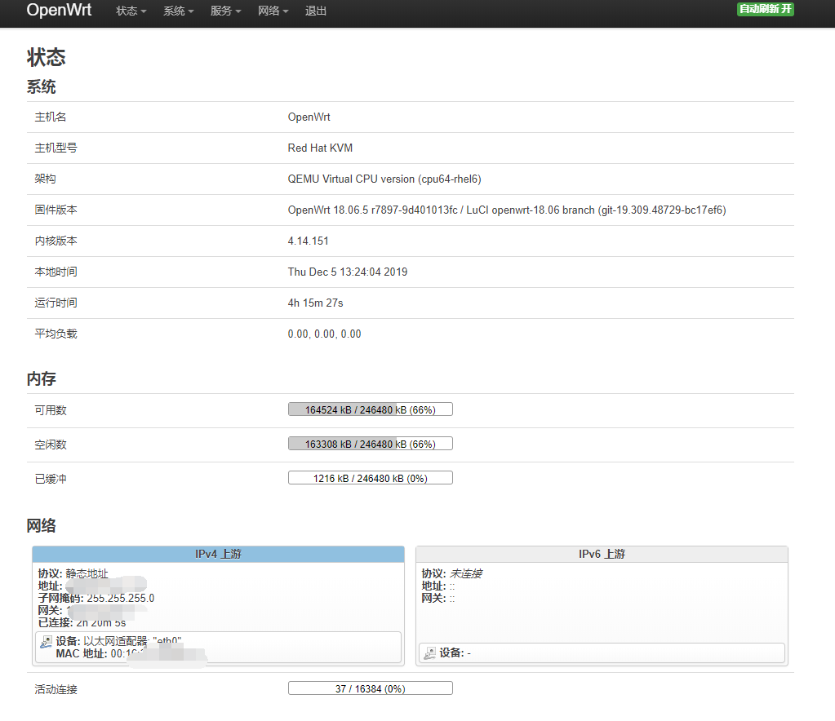Click the 主机名 row label
Viewport: 835px width, 721px height.
tap(51, 117)
